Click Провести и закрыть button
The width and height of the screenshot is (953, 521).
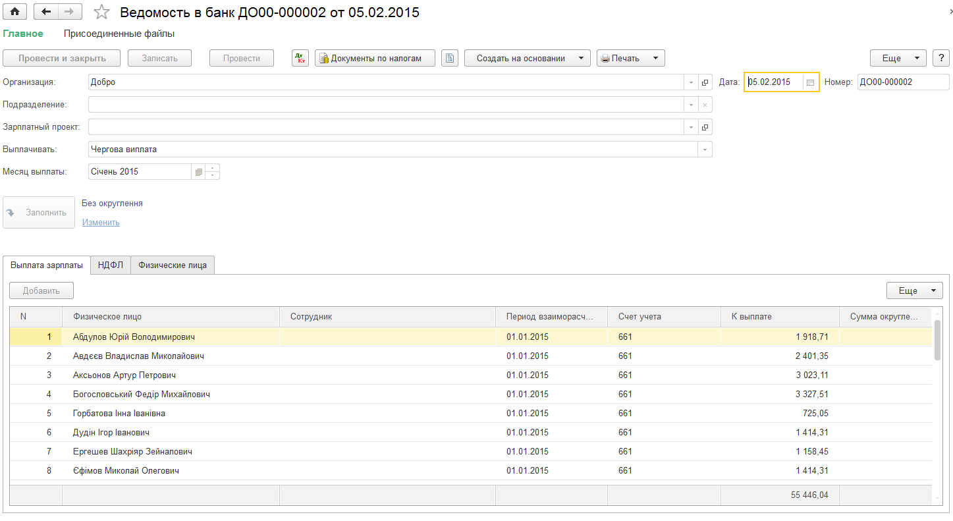click(63, 58)
